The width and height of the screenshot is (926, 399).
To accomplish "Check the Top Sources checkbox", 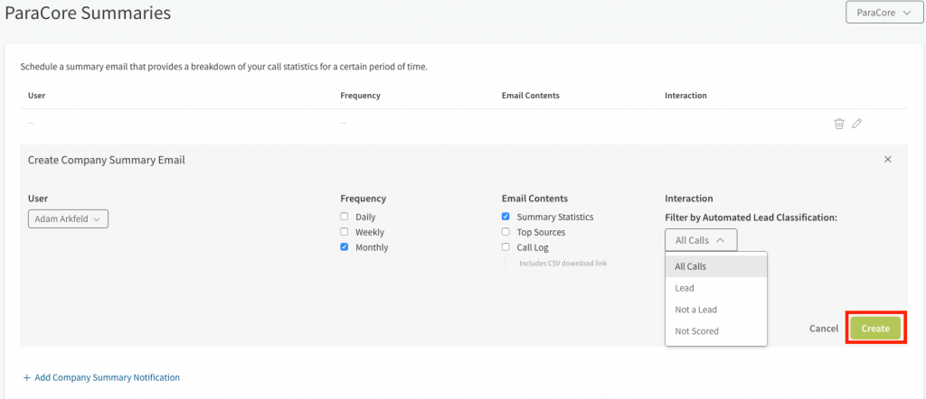I will pos(506,232).
